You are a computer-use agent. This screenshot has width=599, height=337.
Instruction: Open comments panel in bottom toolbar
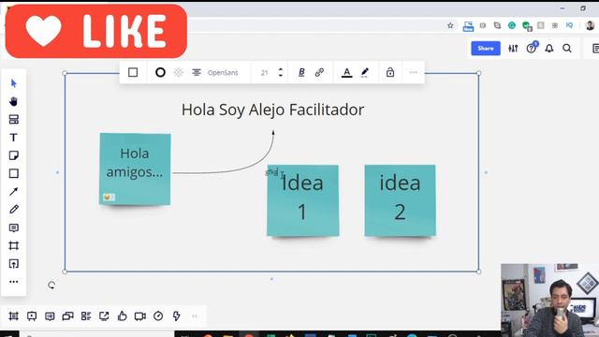coord(50,316)
